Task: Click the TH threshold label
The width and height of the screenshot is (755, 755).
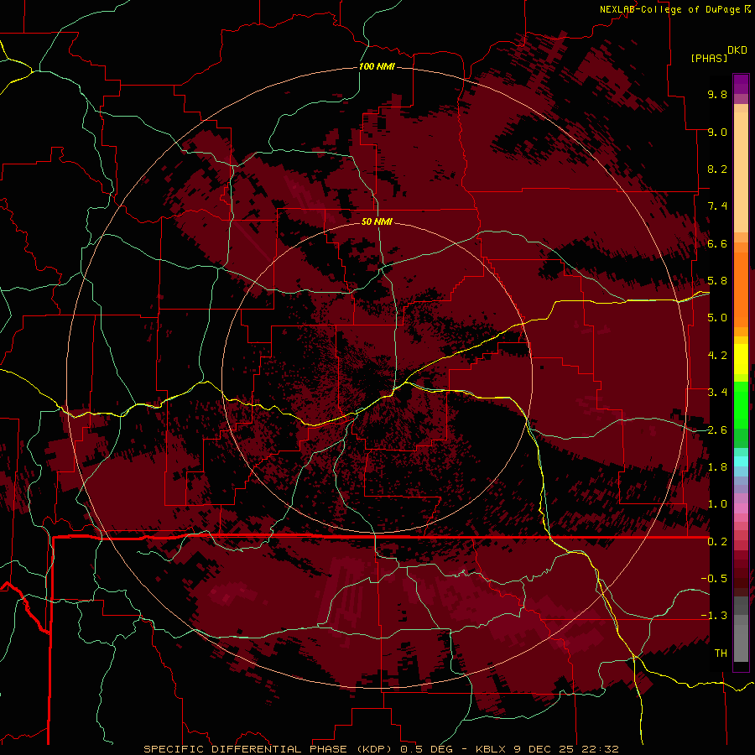Action: click(x=721, y=653)
